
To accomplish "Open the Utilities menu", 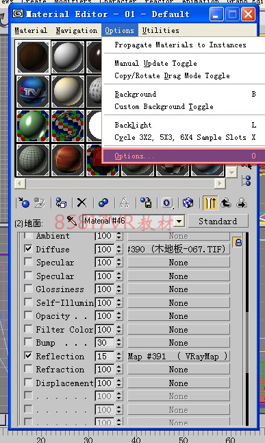I will (x=161, y=30).
